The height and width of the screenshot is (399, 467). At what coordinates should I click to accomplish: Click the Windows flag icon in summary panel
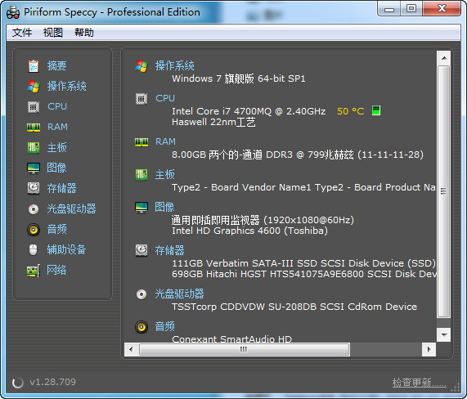(x=141, y=66)
